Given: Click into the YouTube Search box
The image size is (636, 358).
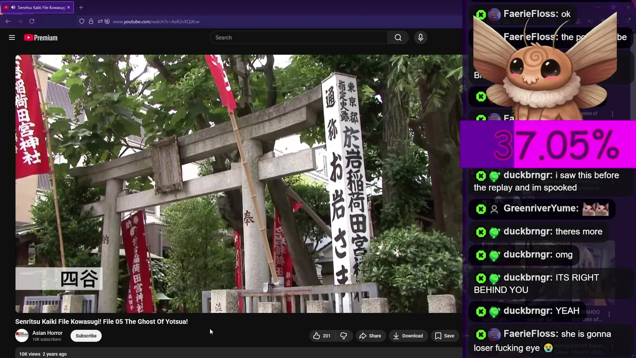Looking at the screenshot, I should [299, 38].
